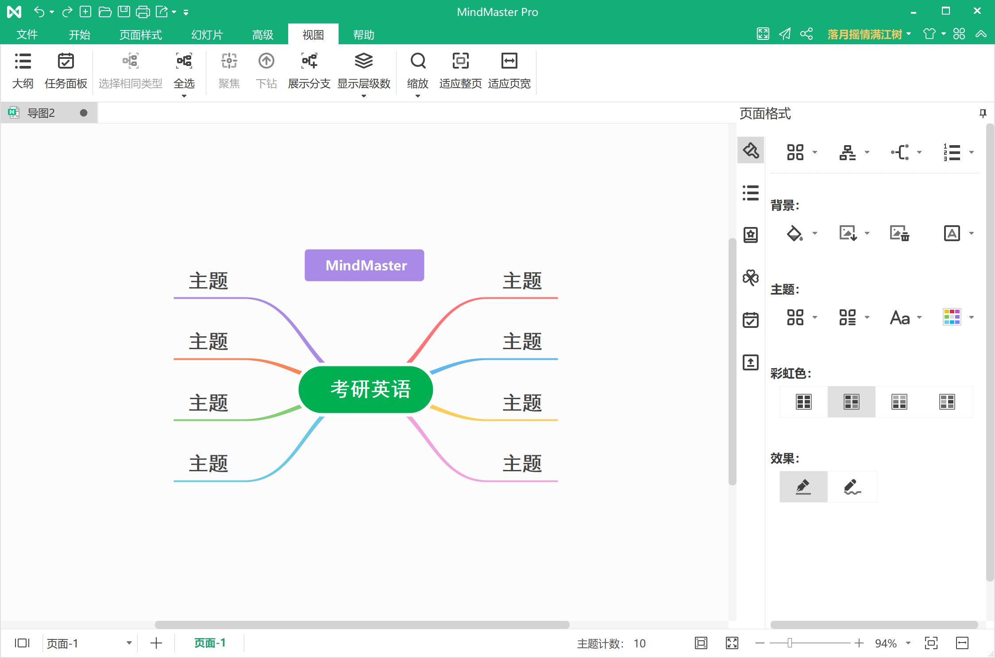Click the Share icon near username
The height and width of the screenshot is (658, 995).
tap(806, 34)
